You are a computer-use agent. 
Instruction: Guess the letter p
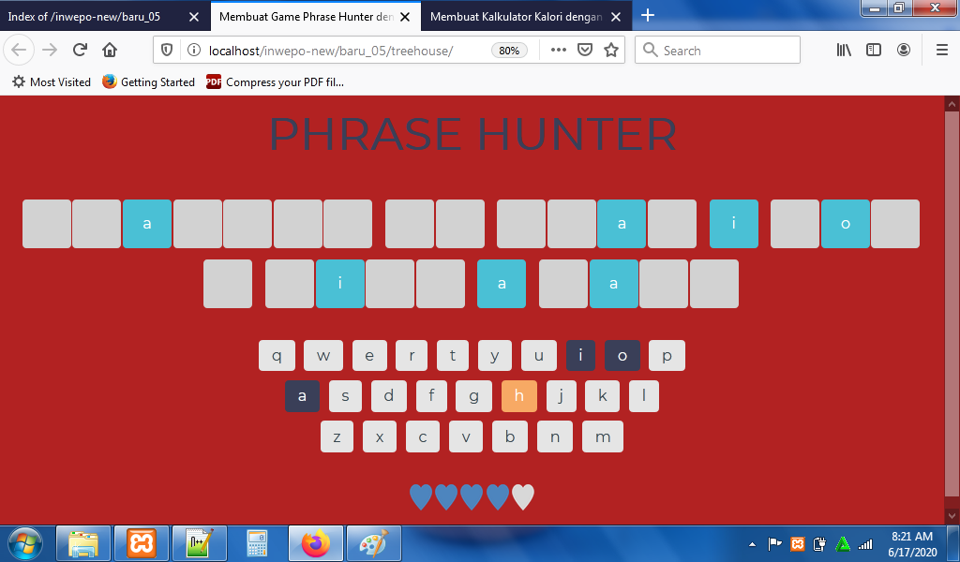(x=667, y=355)
